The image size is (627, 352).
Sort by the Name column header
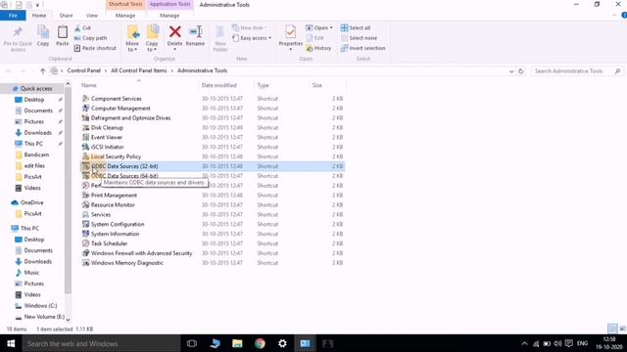[89, 85]
